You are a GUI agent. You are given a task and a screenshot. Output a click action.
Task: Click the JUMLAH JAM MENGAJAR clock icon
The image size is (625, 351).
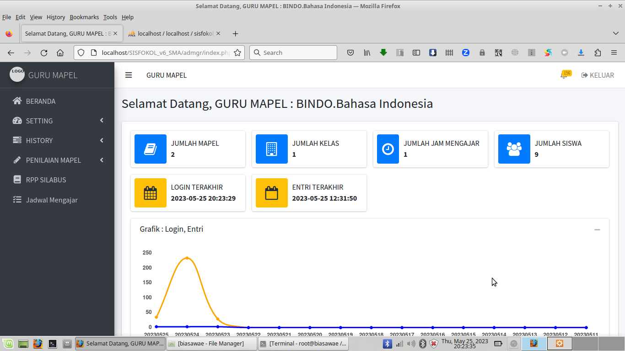pyautogui.click(x=388, y=149)
